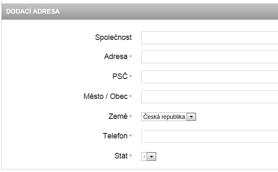Click the Telefon input field
This screenshot has height=172, width=278.
(209, 136)
